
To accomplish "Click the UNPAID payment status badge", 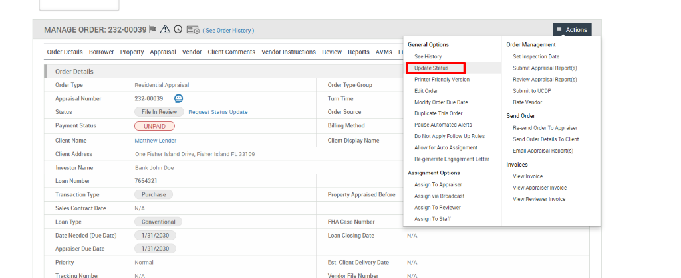I will tap(154, 126).
